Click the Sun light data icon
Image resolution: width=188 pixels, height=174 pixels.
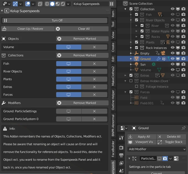coord(154,64)
